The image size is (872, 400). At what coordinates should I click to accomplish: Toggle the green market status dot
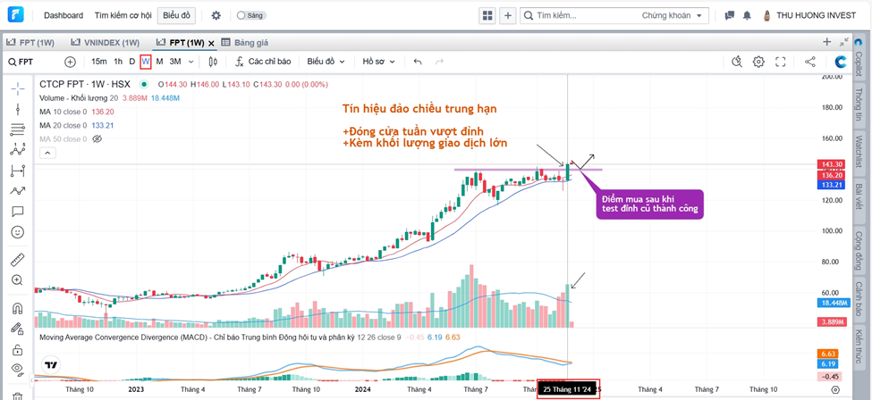[144, 85]
